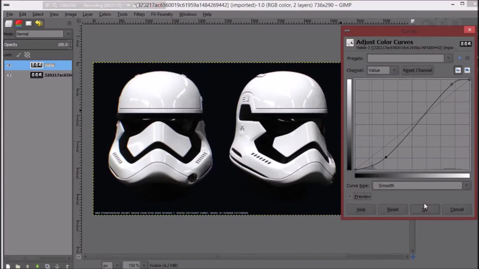The image size is (479, 269).
Task: Click the Visible (4.2 MB) status text
Action: click(x=164, y=266)
